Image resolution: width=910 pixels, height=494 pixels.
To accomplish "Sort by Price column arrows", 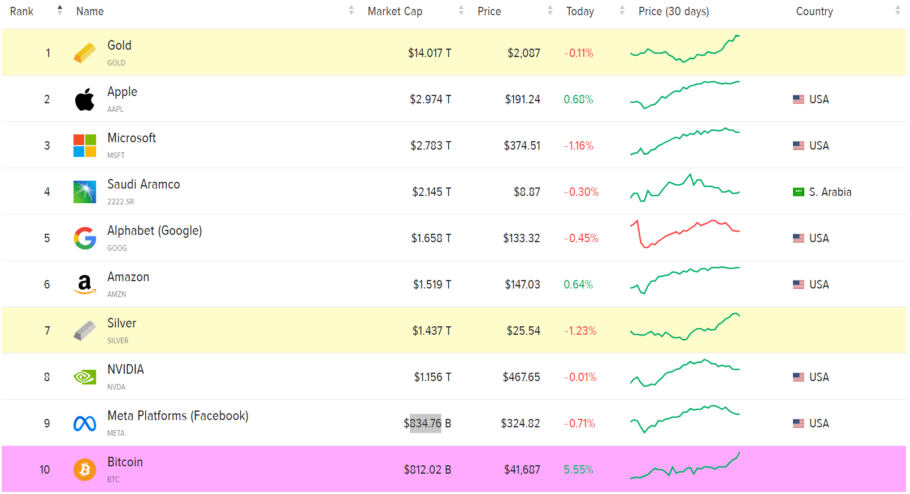I will click(x=550, y=10).
